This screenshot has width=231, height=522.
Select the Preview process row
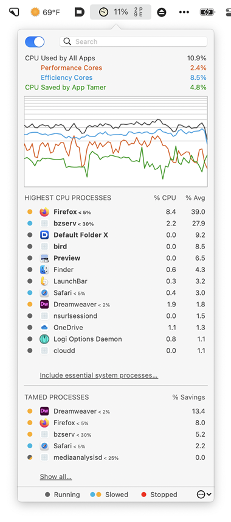(115, 258)
